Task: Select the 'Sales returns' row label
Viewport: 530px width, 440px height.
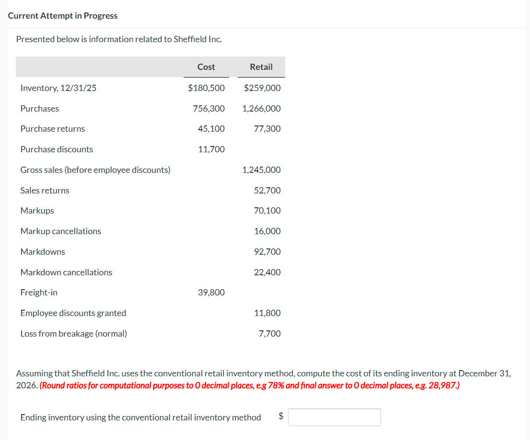Action: (x=45, y=191)
